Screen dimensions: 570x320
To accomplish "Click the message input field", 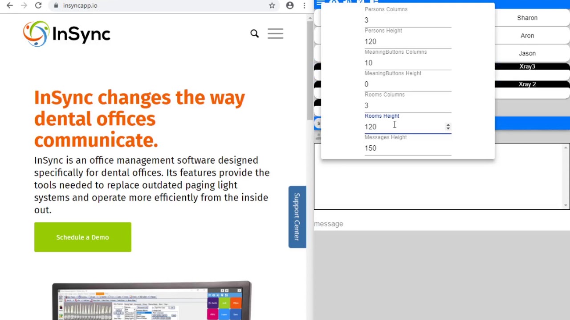I will point(442,224).
